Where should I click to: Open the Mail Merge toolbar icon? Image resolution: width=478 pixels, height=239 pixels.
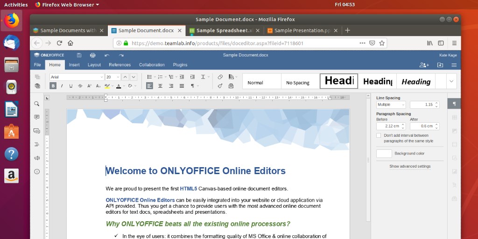231,86
